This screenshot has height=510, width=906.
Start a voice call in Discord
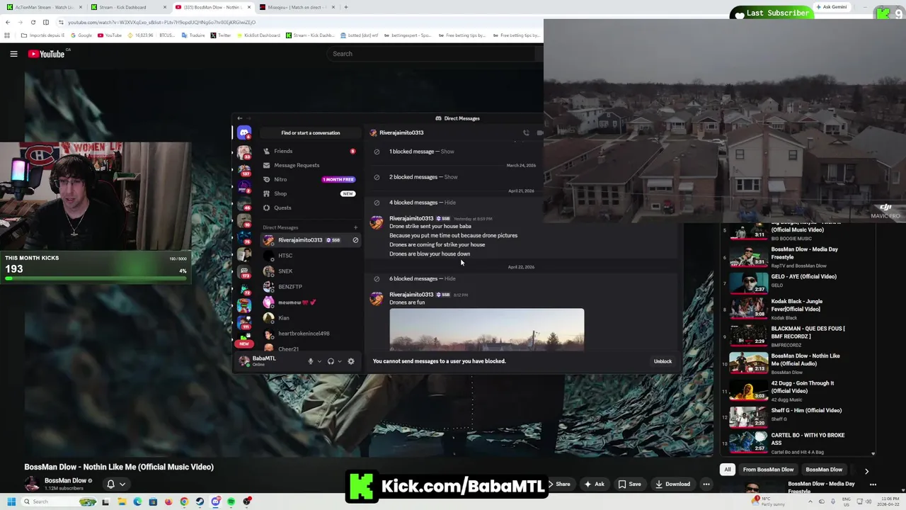(x=526, y=132)
